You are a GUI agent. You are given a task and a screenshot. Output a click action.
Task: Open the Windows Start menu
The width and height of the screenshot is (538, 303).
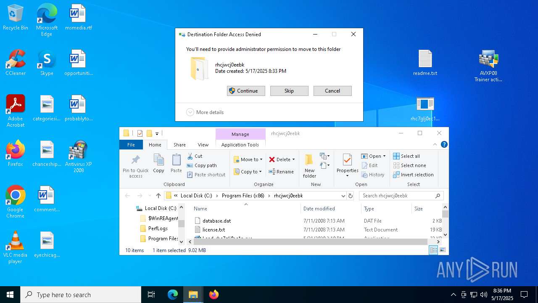[x=10, y=295]
